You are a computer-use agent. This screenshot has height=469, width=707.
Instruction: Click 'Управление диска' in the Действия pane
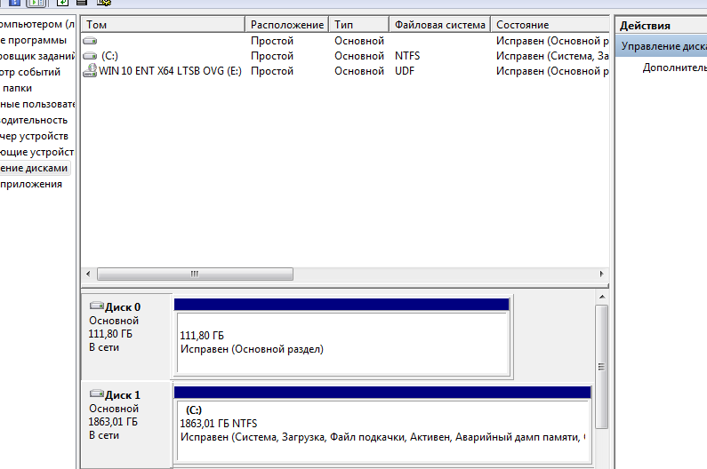pos(662,46)
